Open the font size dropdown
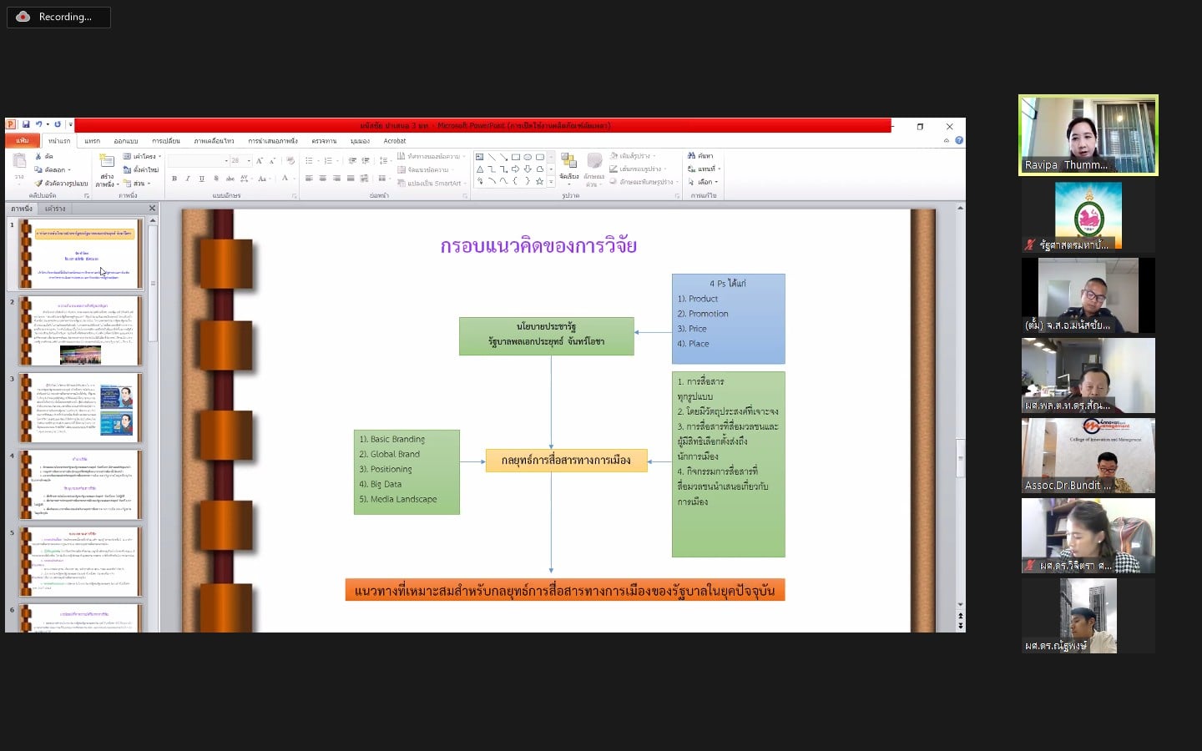Image resolution: width=1202 pixels, height=751 pixels. pyautogui.click(x=249, y=160)
